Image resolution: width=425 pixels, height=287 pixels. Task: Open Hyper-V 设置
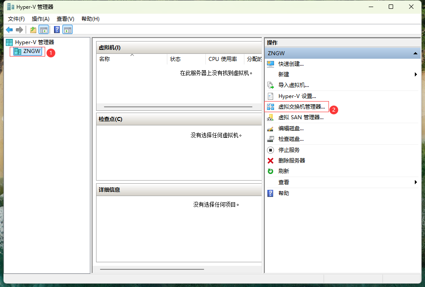[297, 96]
